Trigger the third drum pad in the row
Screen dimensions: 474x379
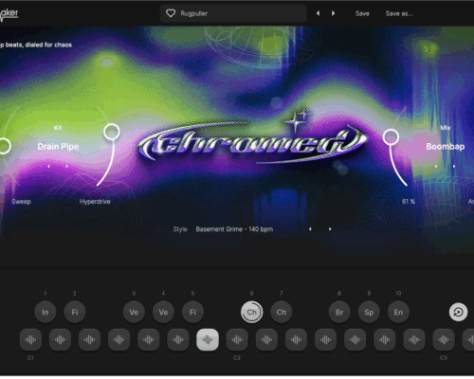pyautogui.click(x=89, y=340)
